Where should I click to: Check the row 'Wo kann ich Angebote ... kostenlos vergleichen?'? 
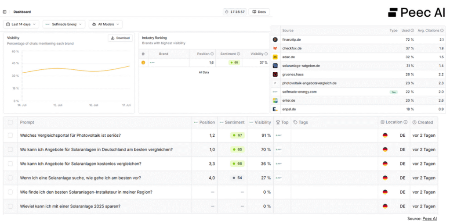pyautogui.click(x=11, y=164)
